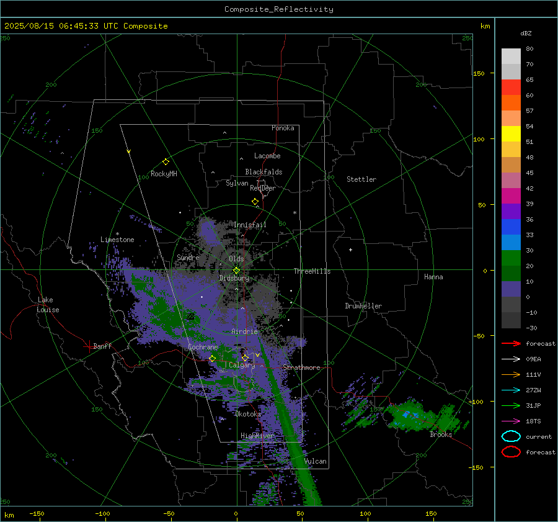The height and width of the screenshot is (522, 558).
Task: Click the yellow diamond marker near RockyMH
Action: 166,162
